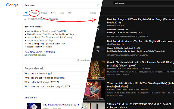Click the voice search microphone icon
The width and height of the screenshot is (174, 109).
(98, 5)
